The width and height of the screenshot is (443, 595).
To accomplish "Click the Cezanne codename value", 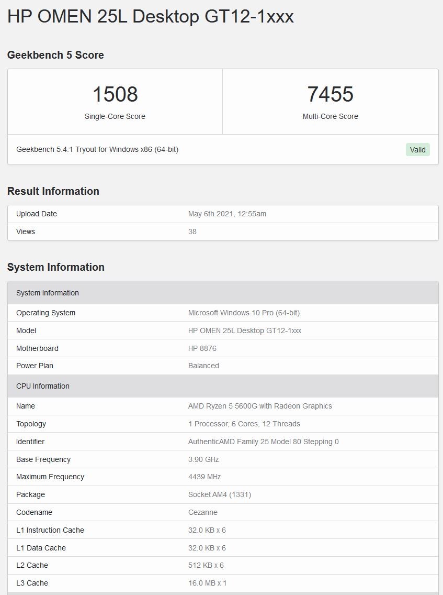I will pyautogui.click(x=203, y=512).
